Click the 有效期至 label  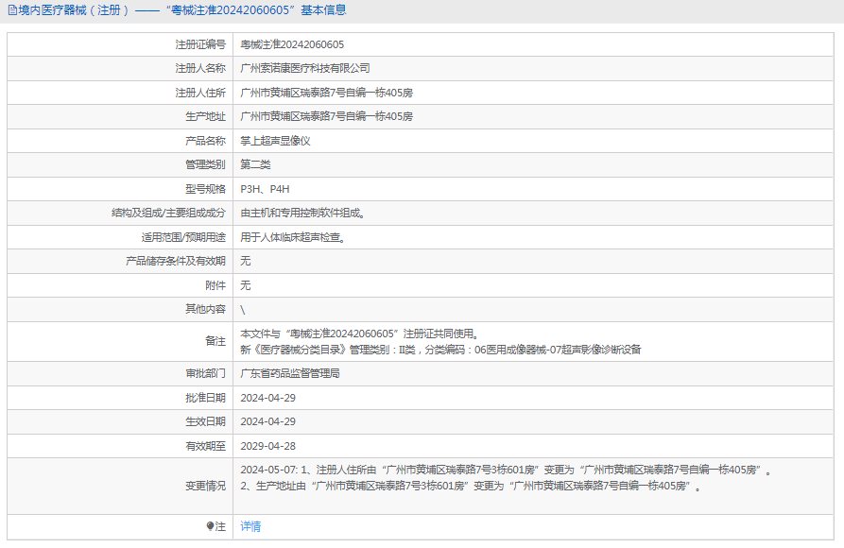(x=206, y=446)
